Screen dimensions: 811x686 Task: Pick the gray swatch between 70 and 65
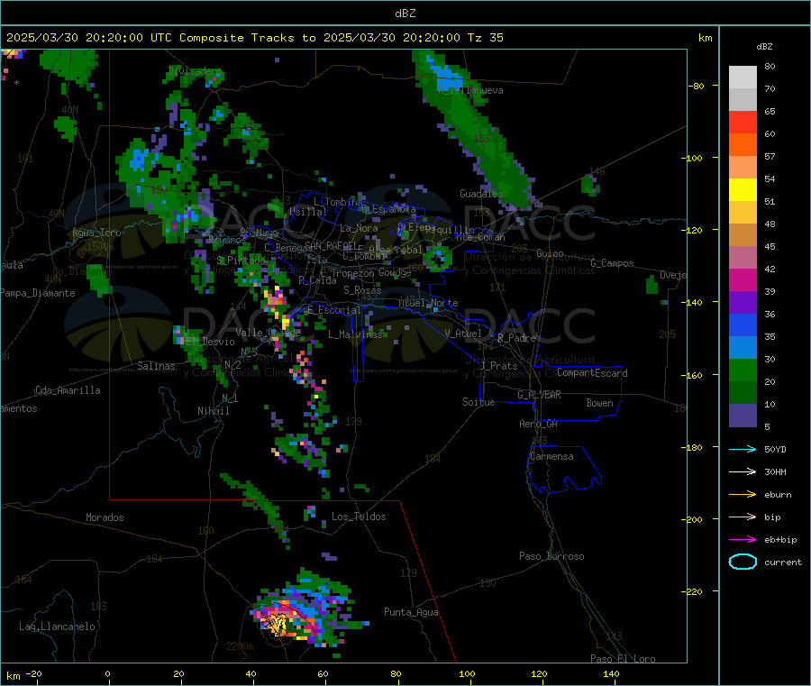coord(743,100)
